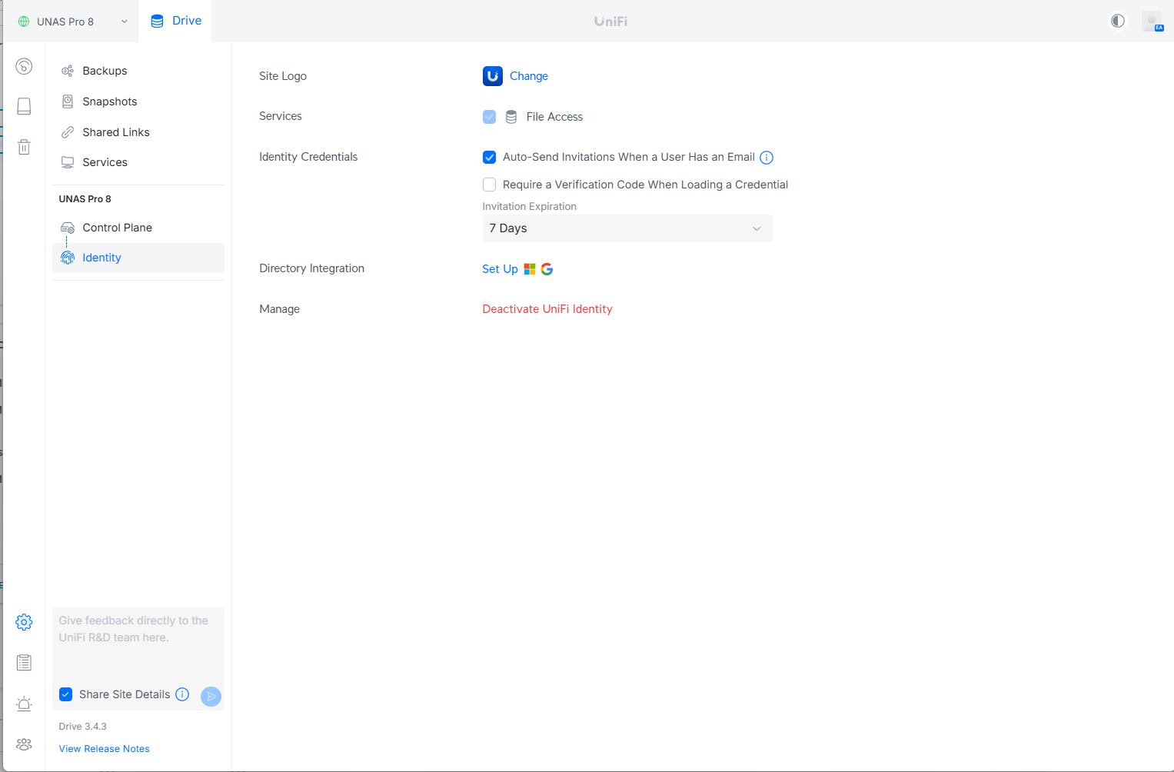Screen dimensions: 1174x772
Task: Uncheck Auto-Send Invitations checkbox
Action: (489, 158)
